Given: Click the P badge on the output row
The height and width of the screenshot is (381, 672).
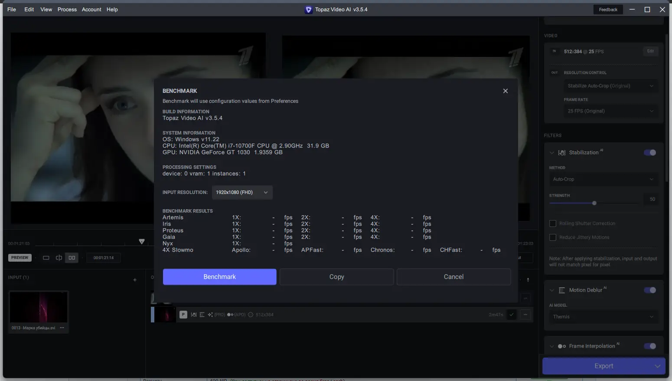Looking at the screenshot, I should click(x=183, y=315).
